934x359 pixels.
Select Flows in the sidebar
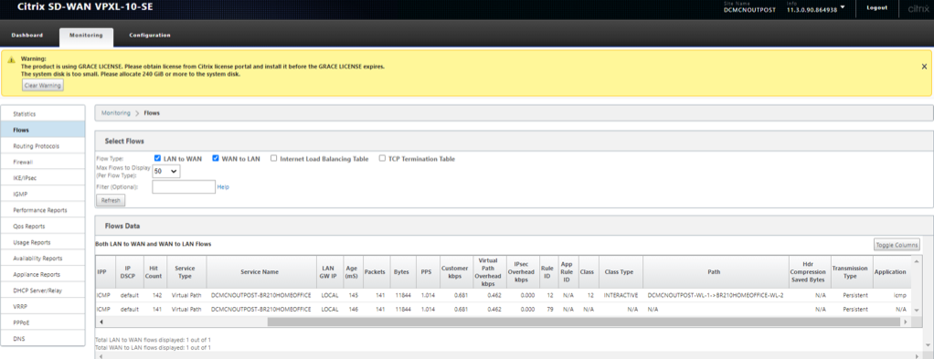click(x=43, y=129)
